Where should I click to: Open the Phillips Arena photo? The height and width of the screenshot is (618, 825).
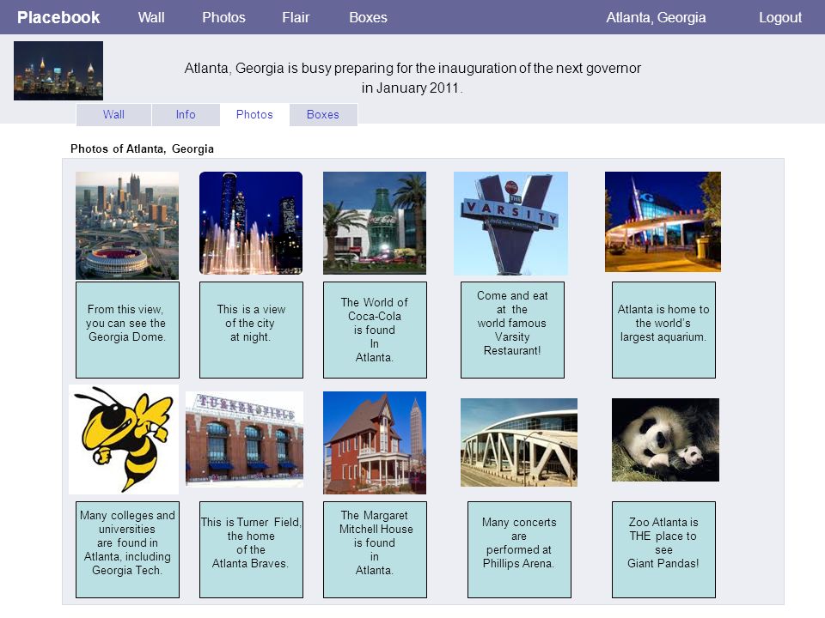pos(519,443)
